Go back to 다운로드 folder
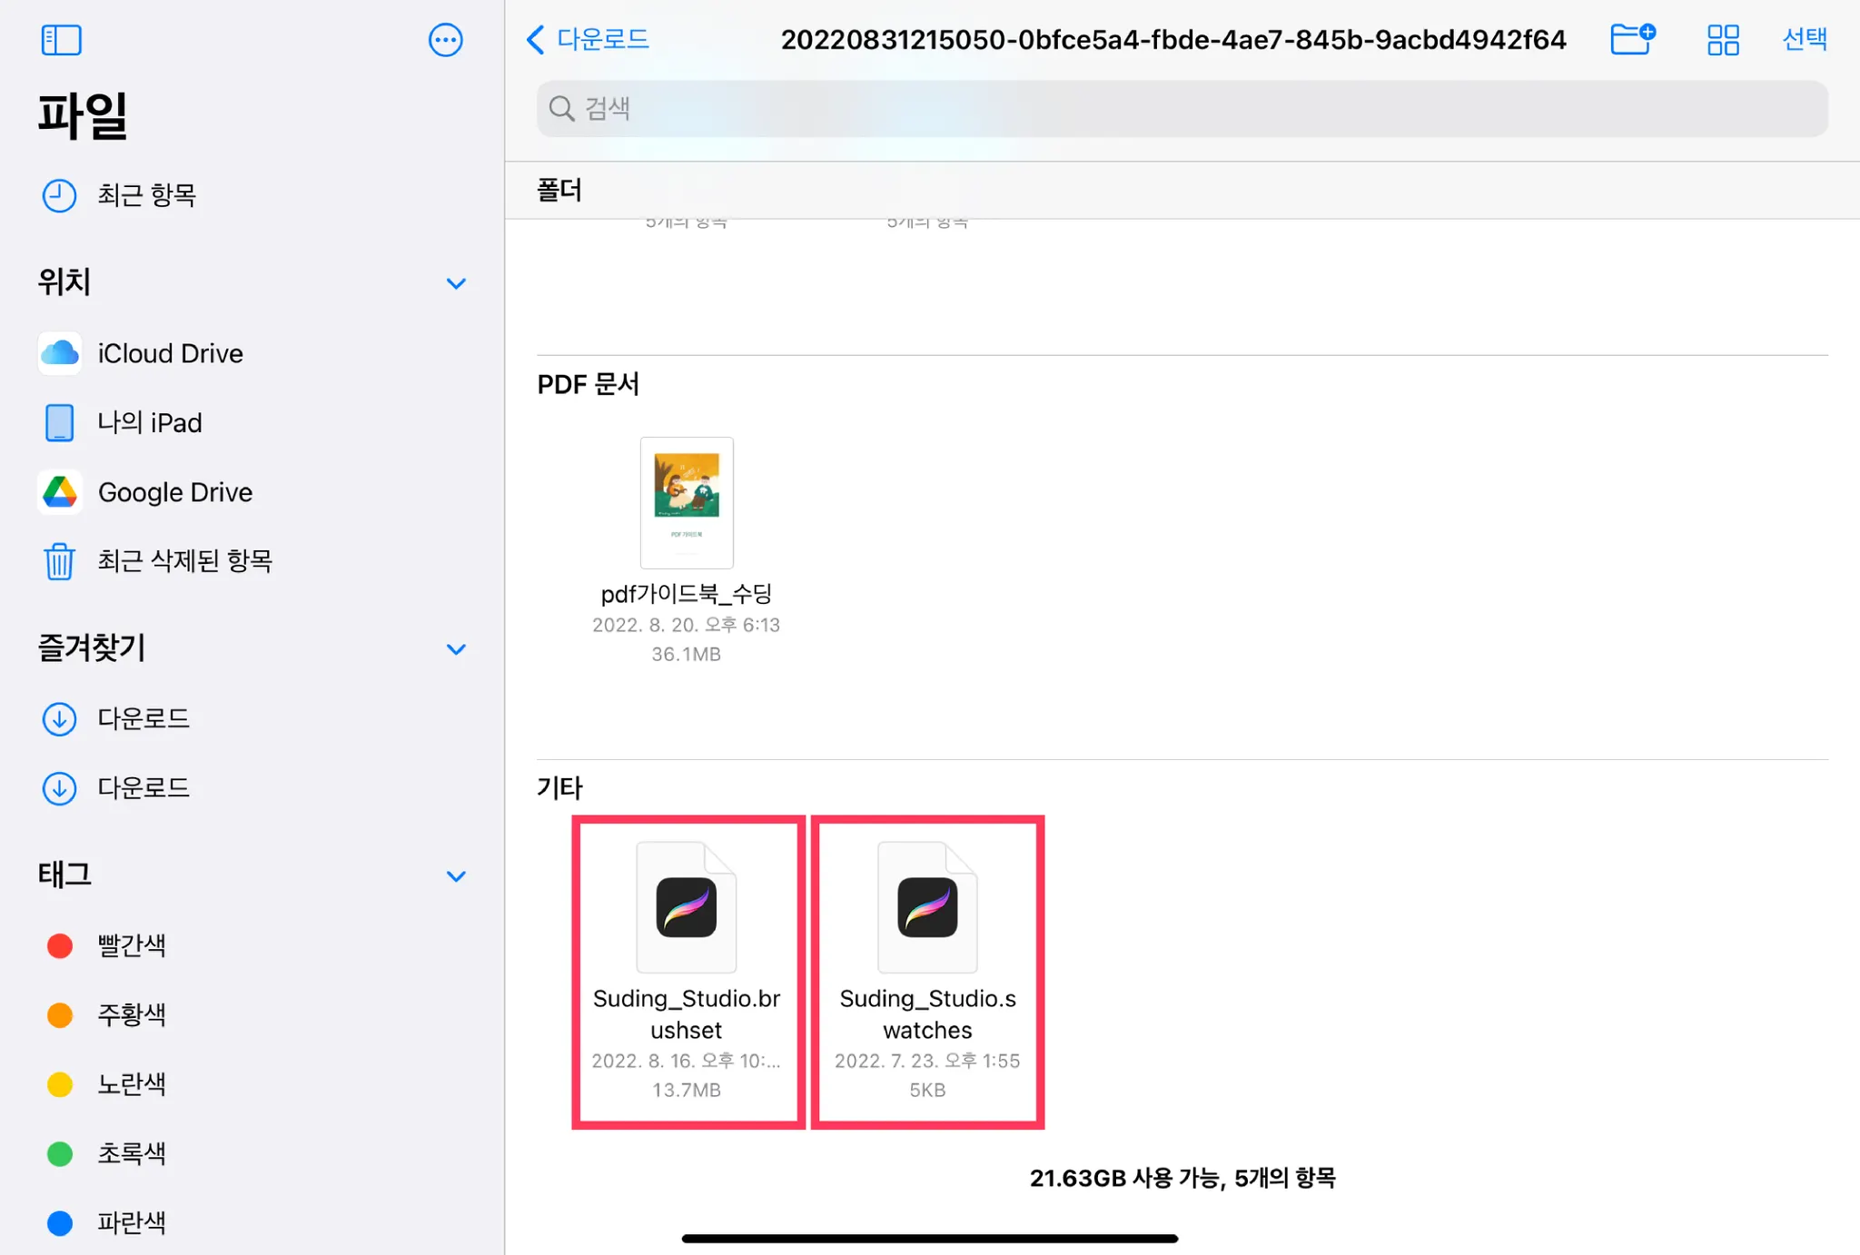The image size is (1860, 1255). click(x=589, y=39)
